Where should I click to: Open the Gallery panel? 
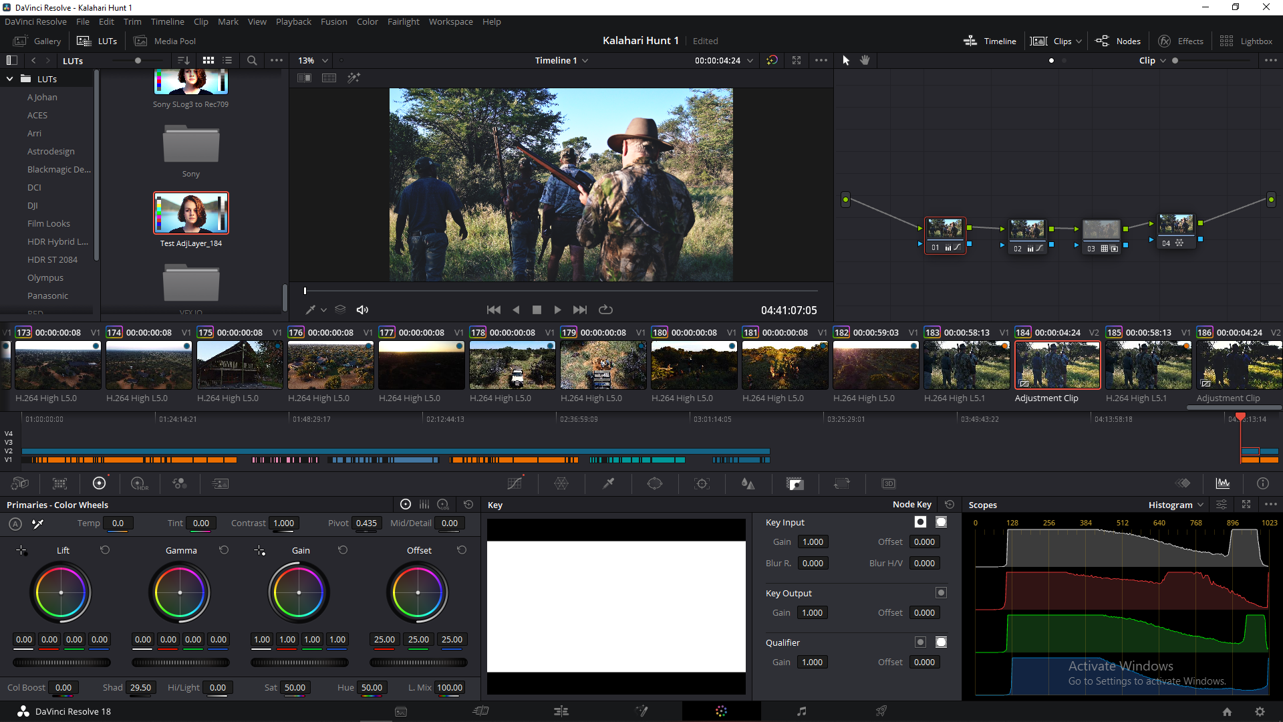click(38, 41)
